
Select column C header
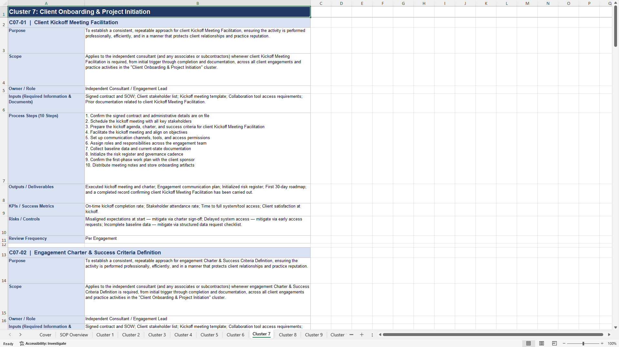321,3
